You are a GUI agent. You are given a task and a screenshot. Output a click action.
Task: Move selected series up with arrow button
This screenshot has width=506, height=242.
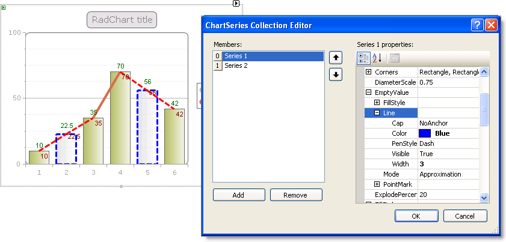click(336, 58)
